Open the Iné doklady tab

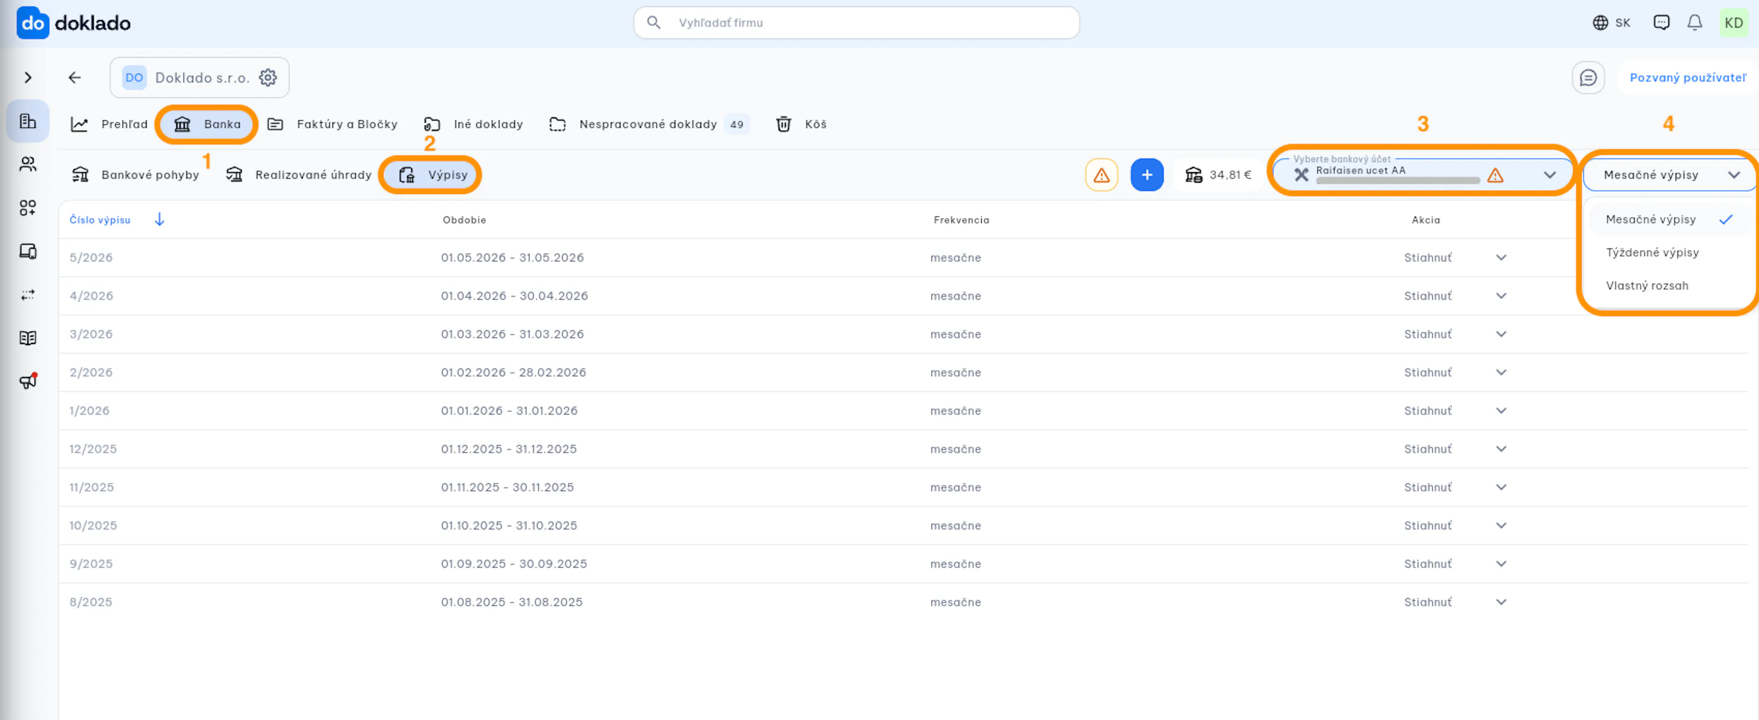coord(473,124)
